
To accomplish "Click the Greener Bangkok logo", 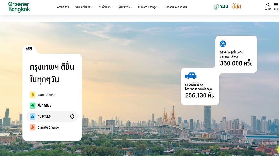I will click(19, 7).
